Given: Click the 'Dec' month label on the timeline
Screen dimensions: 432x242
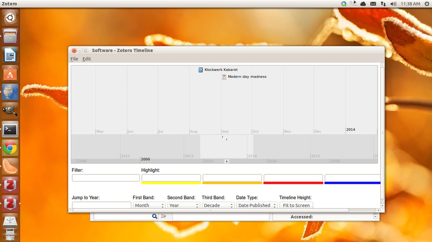Looking at the screenshot, I should (318, 131).
